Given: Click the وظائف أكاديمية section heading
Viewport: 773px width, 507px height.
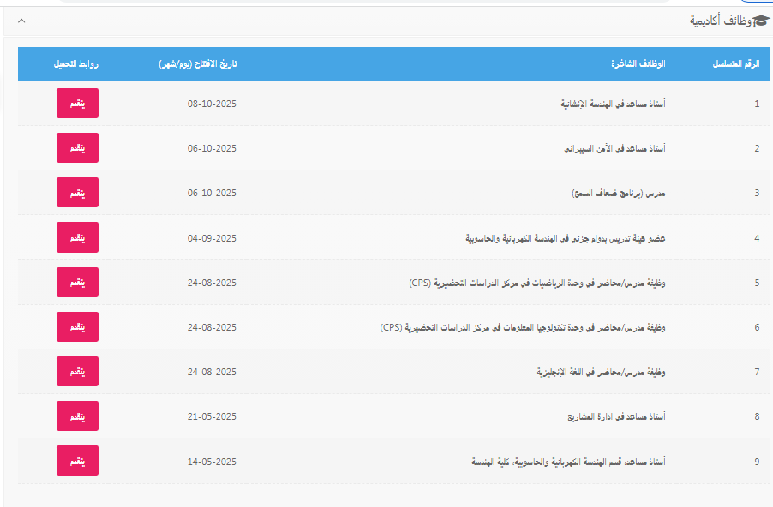Looking at the screenshot, I should pos(719,21).
